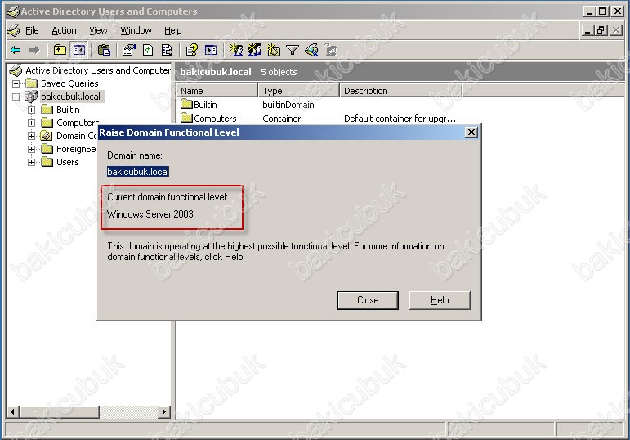Open the Action menu
Viewport: 630px width, 440px height.
click(x=64, y=30)
